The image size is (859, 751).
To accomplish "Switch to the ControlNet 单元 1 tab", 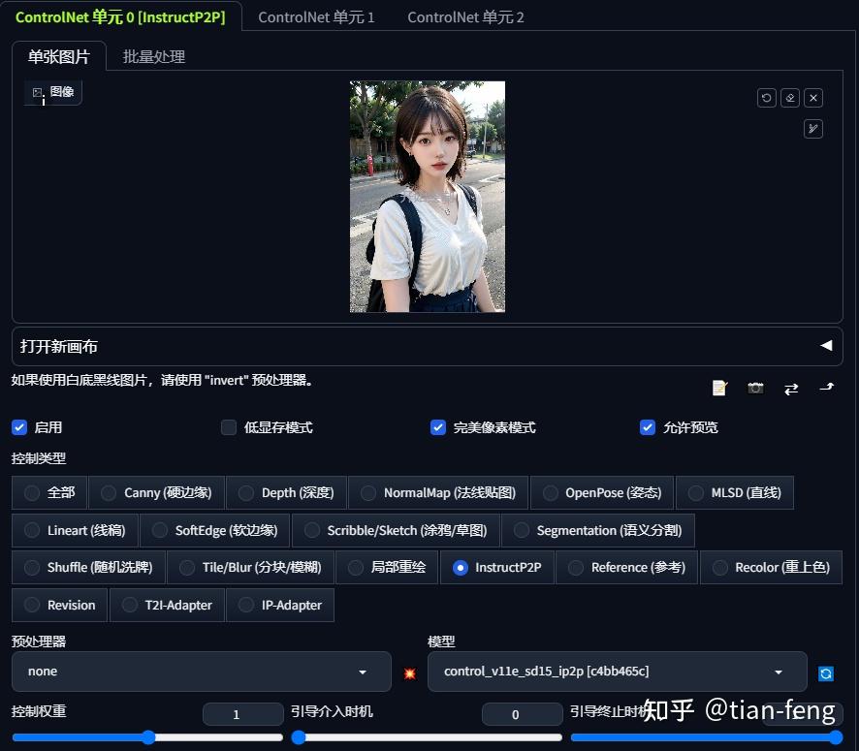I will [x=316, y=16].
